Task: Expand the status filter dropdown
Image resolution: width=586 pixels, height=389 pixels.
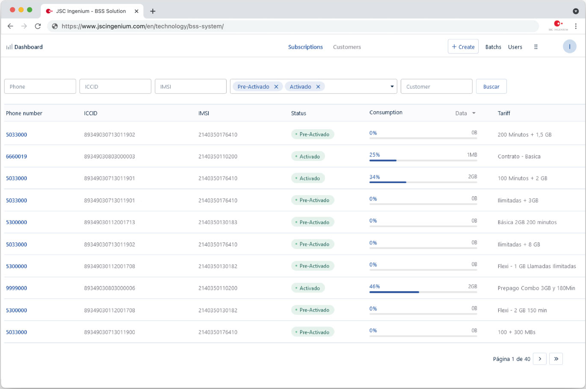Action: point(392,87)
